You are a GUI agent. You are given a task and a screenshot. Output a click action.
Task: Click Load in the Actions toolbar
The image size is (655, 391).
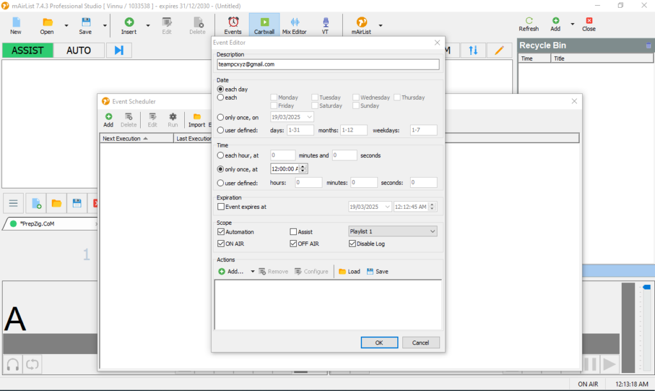(x=349, y=272)
